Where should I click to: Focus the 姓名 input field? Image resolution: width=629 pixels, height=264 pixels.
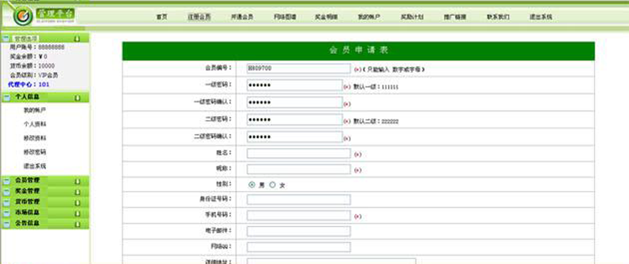(x=298, y=154)
